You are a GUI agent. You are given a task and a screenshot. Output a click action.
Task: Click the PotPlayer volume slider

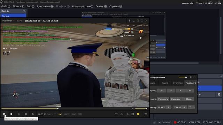(141, 109)
